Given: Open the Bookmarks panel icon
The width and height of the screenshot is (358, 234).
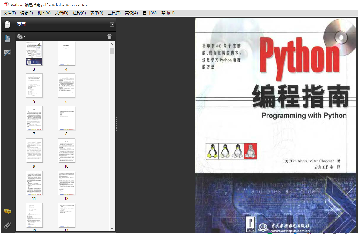Looking at the screenshot, I should pos(7,39).
